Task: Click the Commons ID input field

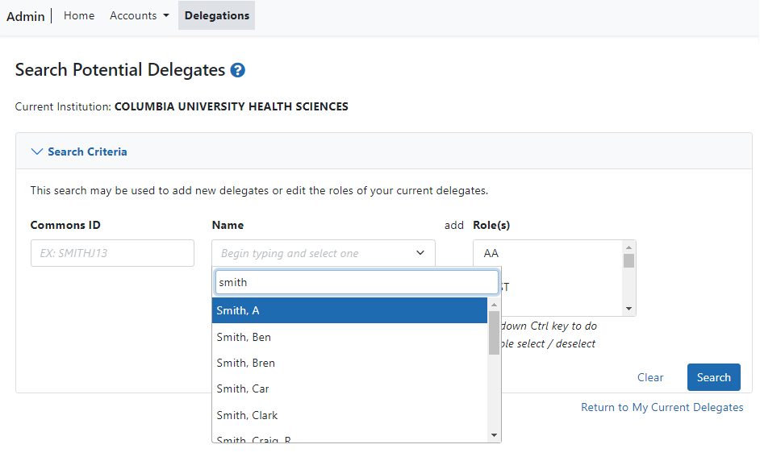Action: [112, 253]
